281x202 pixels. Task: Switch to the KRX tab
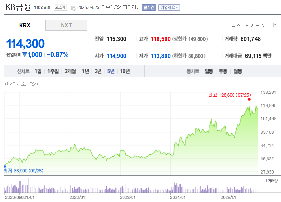click(x=25, y=25)
